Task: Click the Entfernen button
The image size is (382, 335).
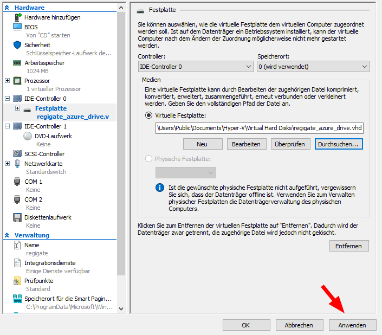Action: click(x=349, y=246)
